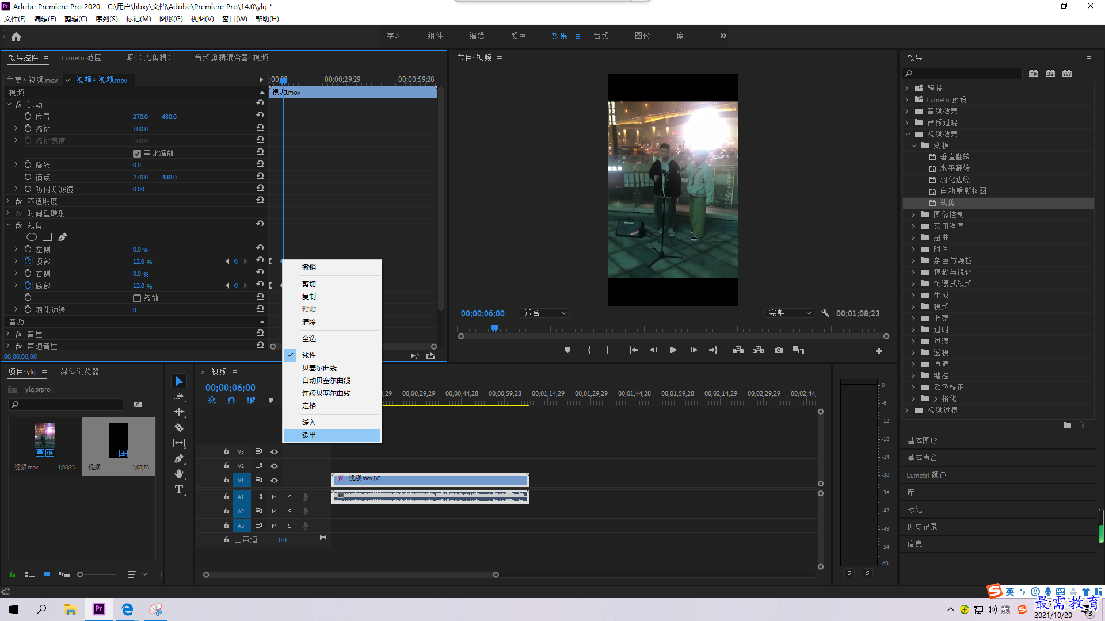Click the new bin icon in project panel
Image resolution: width=1105 pixels, height=621 pixels.
pyautogui.click(x=138, y=404)
